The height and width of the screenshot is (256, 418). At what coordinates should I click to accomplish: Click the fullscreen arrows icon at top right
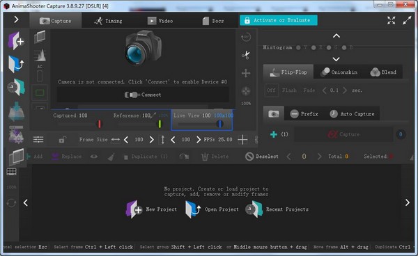pos(391,20)
